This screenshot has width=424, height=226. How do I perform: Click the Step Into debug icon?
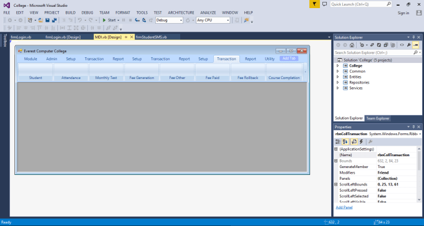coord(137,21)
